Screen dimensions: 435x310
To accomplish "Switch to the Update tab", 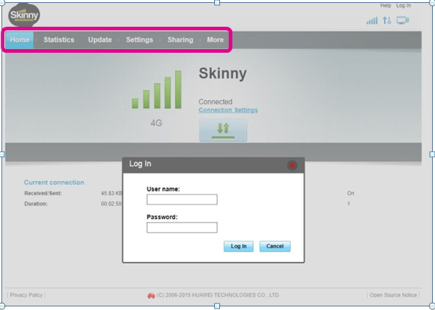I will [x=100, y=40].
